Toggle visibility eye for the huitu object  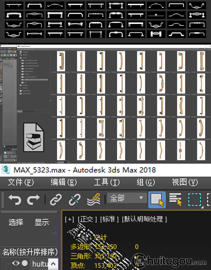(x=16, y=263)
